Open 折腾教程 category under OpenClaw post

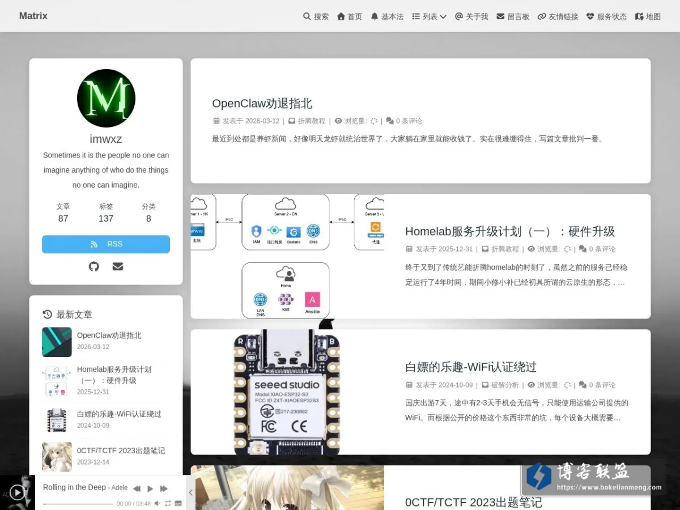[312, 121]
